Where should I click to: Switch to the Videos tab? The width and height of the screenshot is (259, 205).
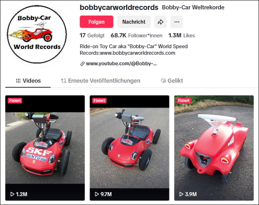[28, 81]
